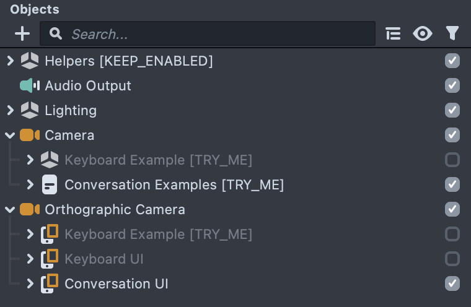Collapse the Orthographic Camera node
The width and height of the screenshot is (471, 307).
coord(10,209)
